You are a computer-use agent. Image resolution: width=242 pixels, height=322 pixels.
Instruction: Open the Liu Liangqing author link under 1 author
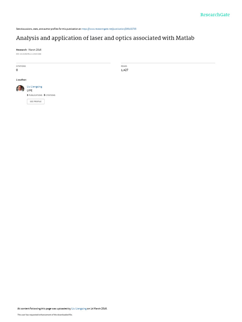[x=34, y=87]
